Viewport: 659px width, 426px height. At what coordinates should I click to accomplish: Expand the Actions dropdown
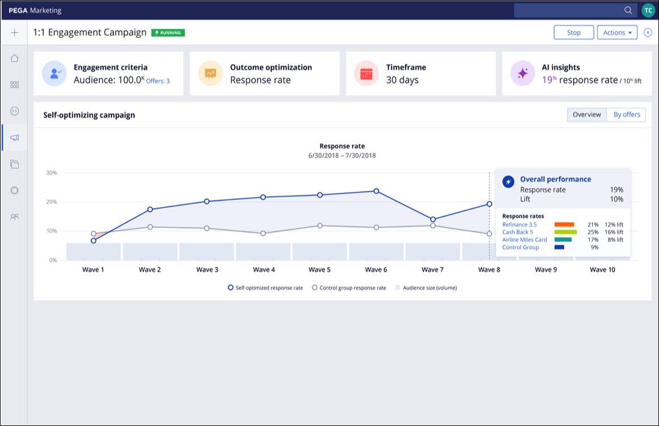pyautogui.click(x=617, y=32)
